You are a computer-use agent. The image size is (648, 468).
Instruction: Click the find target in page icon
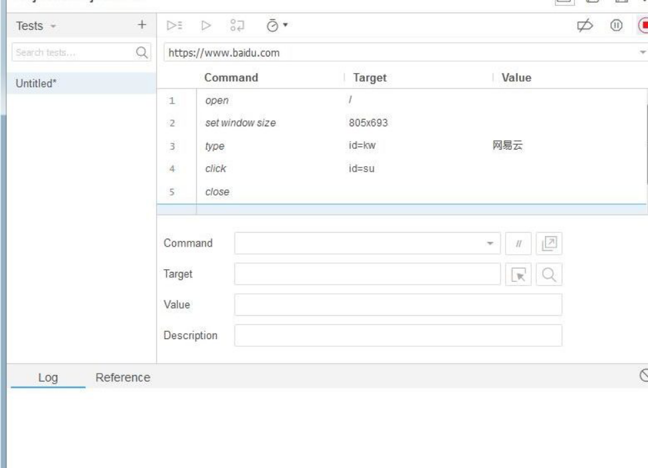pyautogui.click(x=550, y=274)
